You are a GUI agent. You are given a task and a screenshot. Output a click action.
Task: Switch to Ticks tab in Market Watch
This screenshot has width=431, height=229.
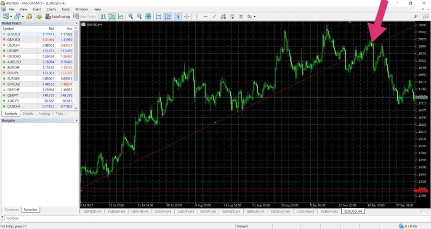pos(59,113)
